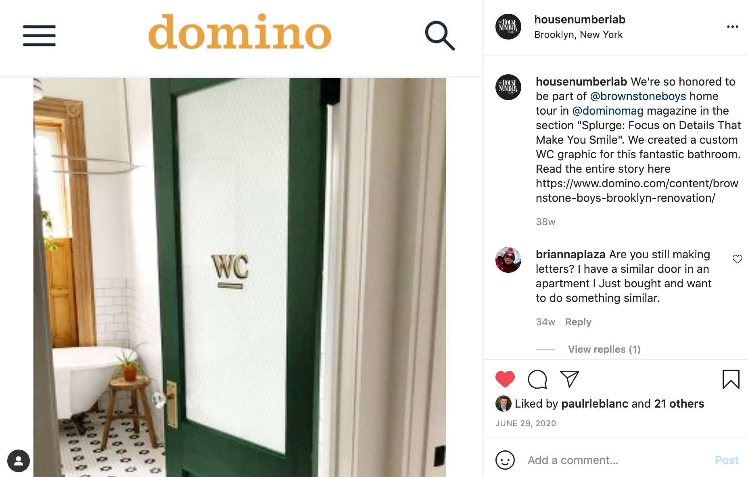Open housenumberlab profile picture in header
The width and height of the screenshot is (748, 477).
coord(508,27)
